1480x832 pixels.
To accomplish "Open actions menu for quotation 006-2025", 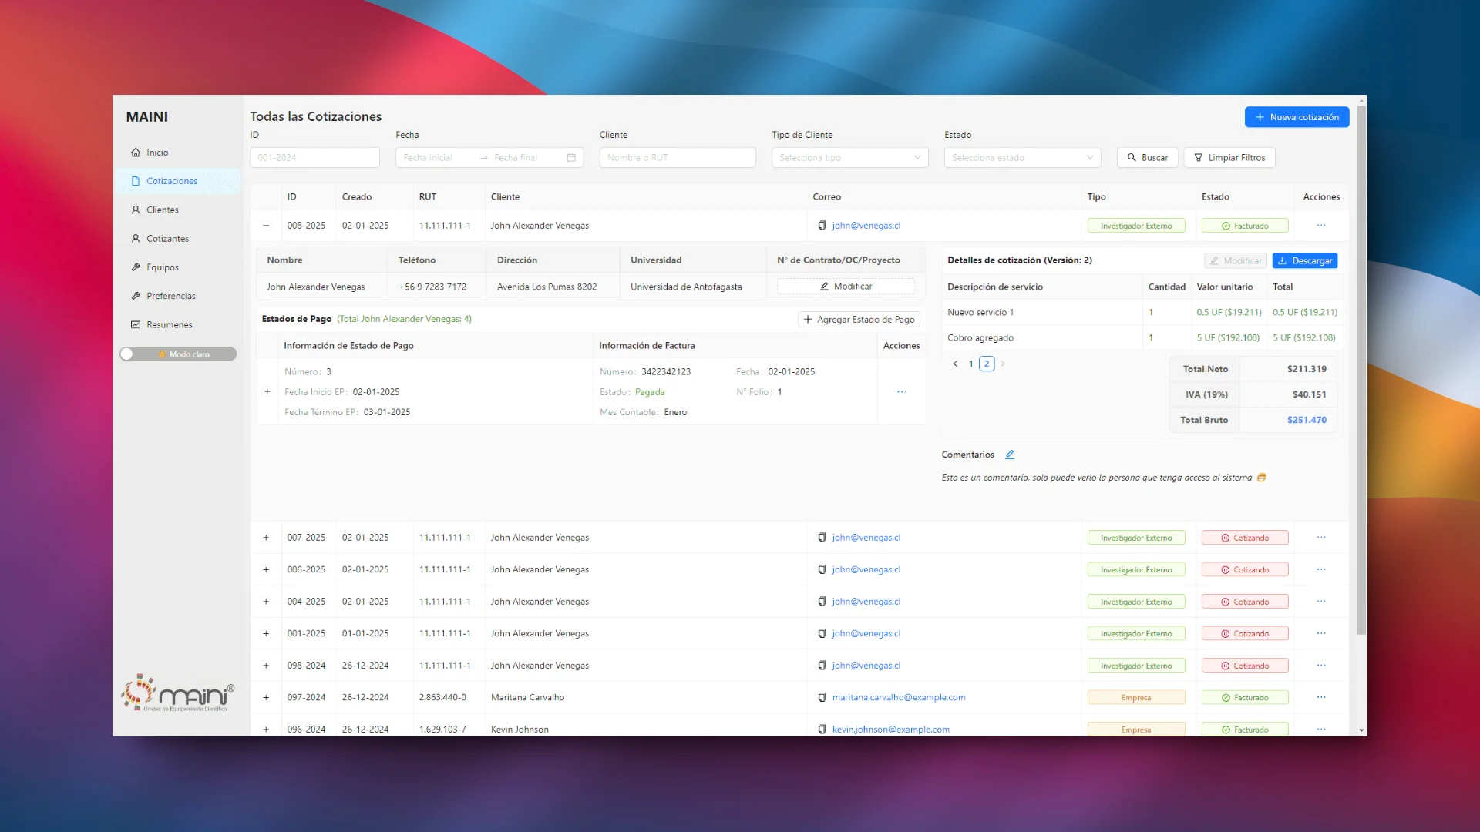I will tap(1321, 569).
